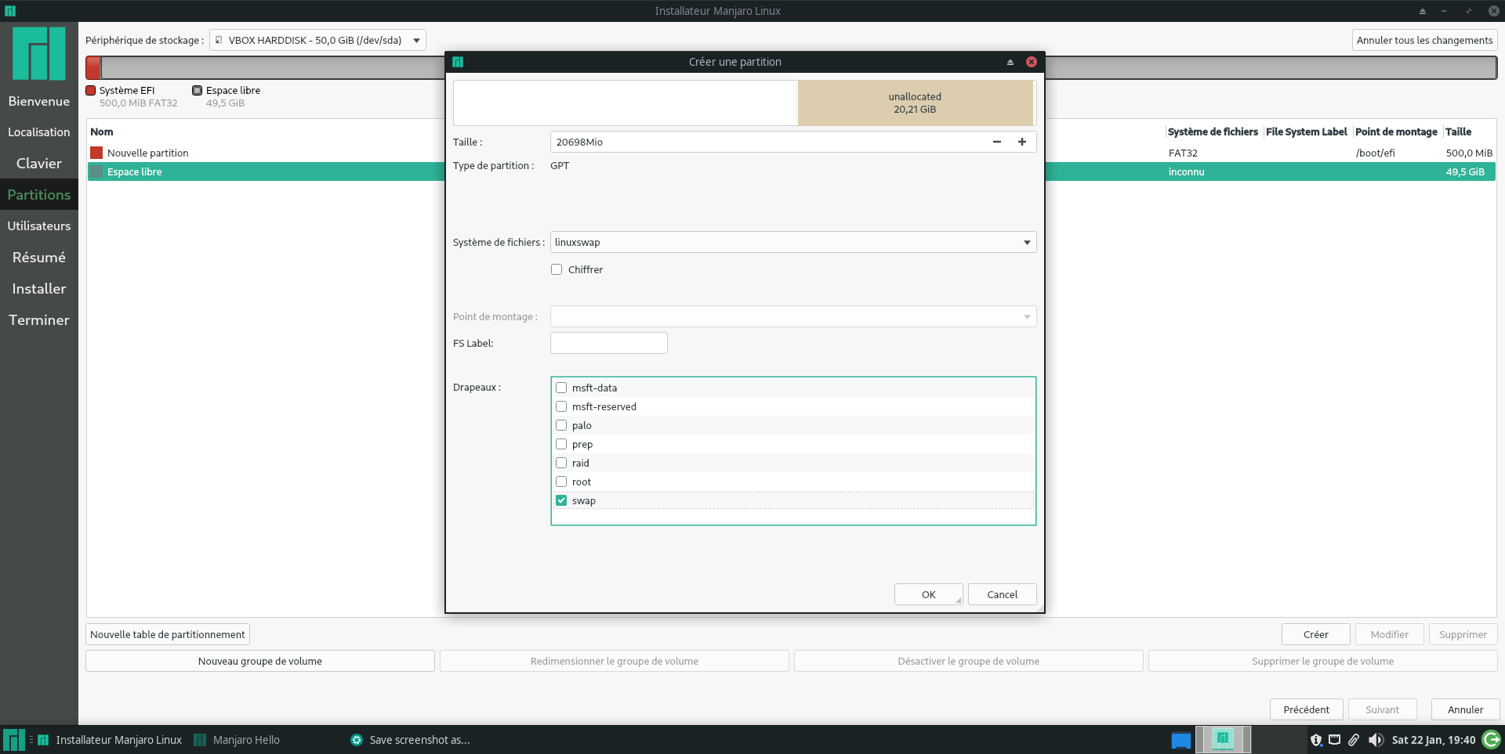The width and height of the screenshot is (1505, 754).
Task: Open the Système de fichiers dropdown
Action: pyautogui.click(x=792, y=242)
